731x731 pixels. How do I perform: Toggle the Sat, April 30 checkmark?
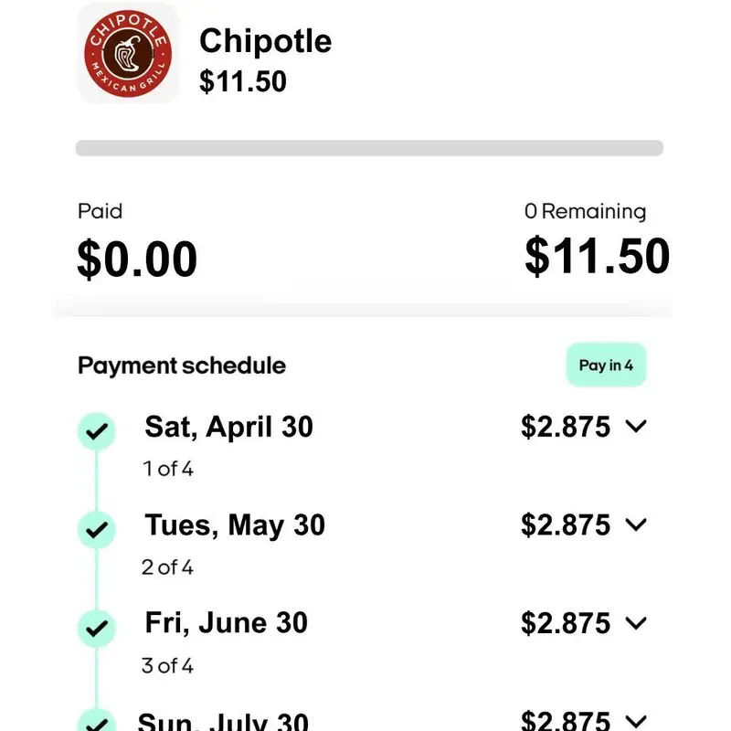pos(97,429)
